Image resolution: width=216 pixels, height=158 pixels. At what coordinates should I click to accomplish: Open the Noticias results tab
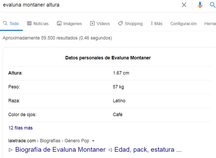[x=38, y=24]
